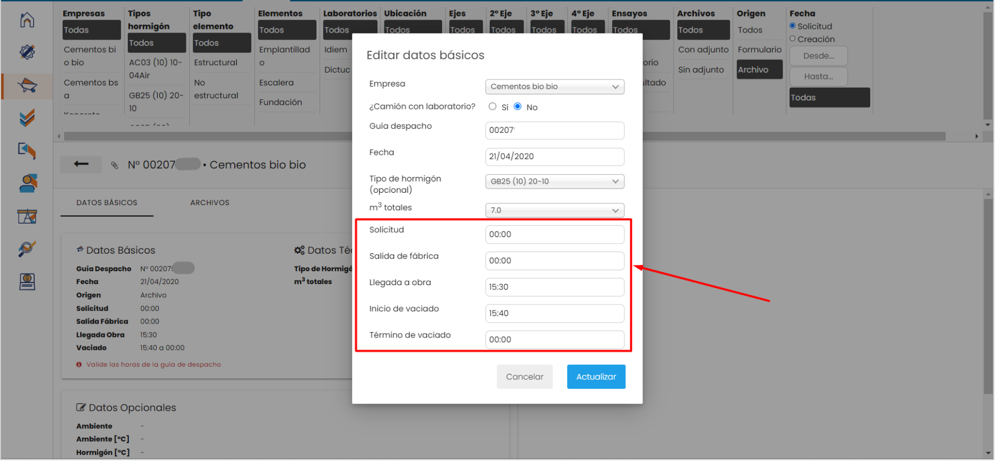Click the report stamp sidebar icon

click(27, 281)
